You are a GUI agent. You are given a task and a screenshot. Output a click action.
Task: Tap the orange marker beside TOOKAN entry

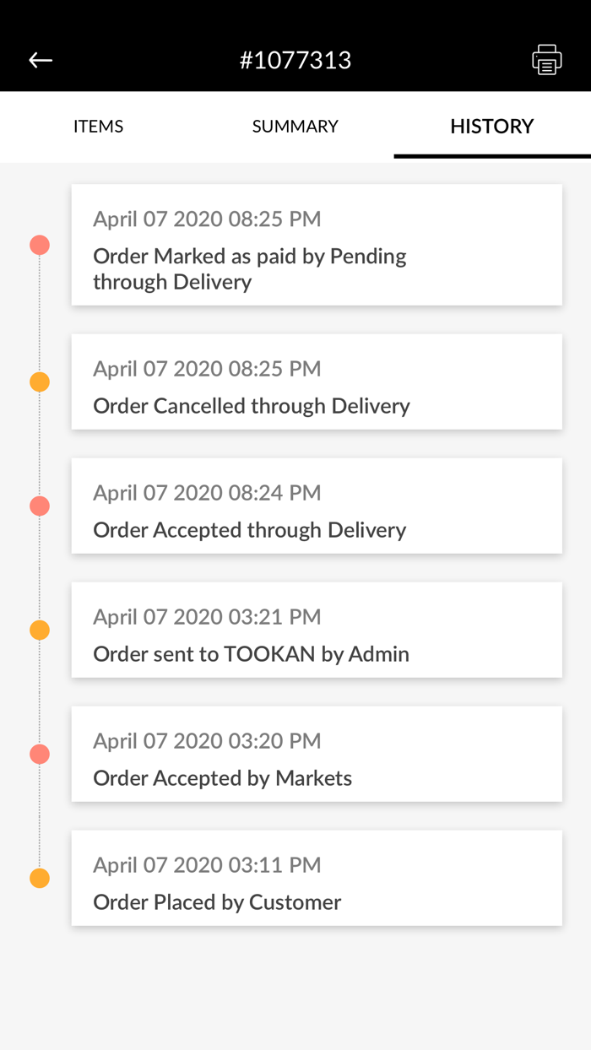tap(40, 630)
